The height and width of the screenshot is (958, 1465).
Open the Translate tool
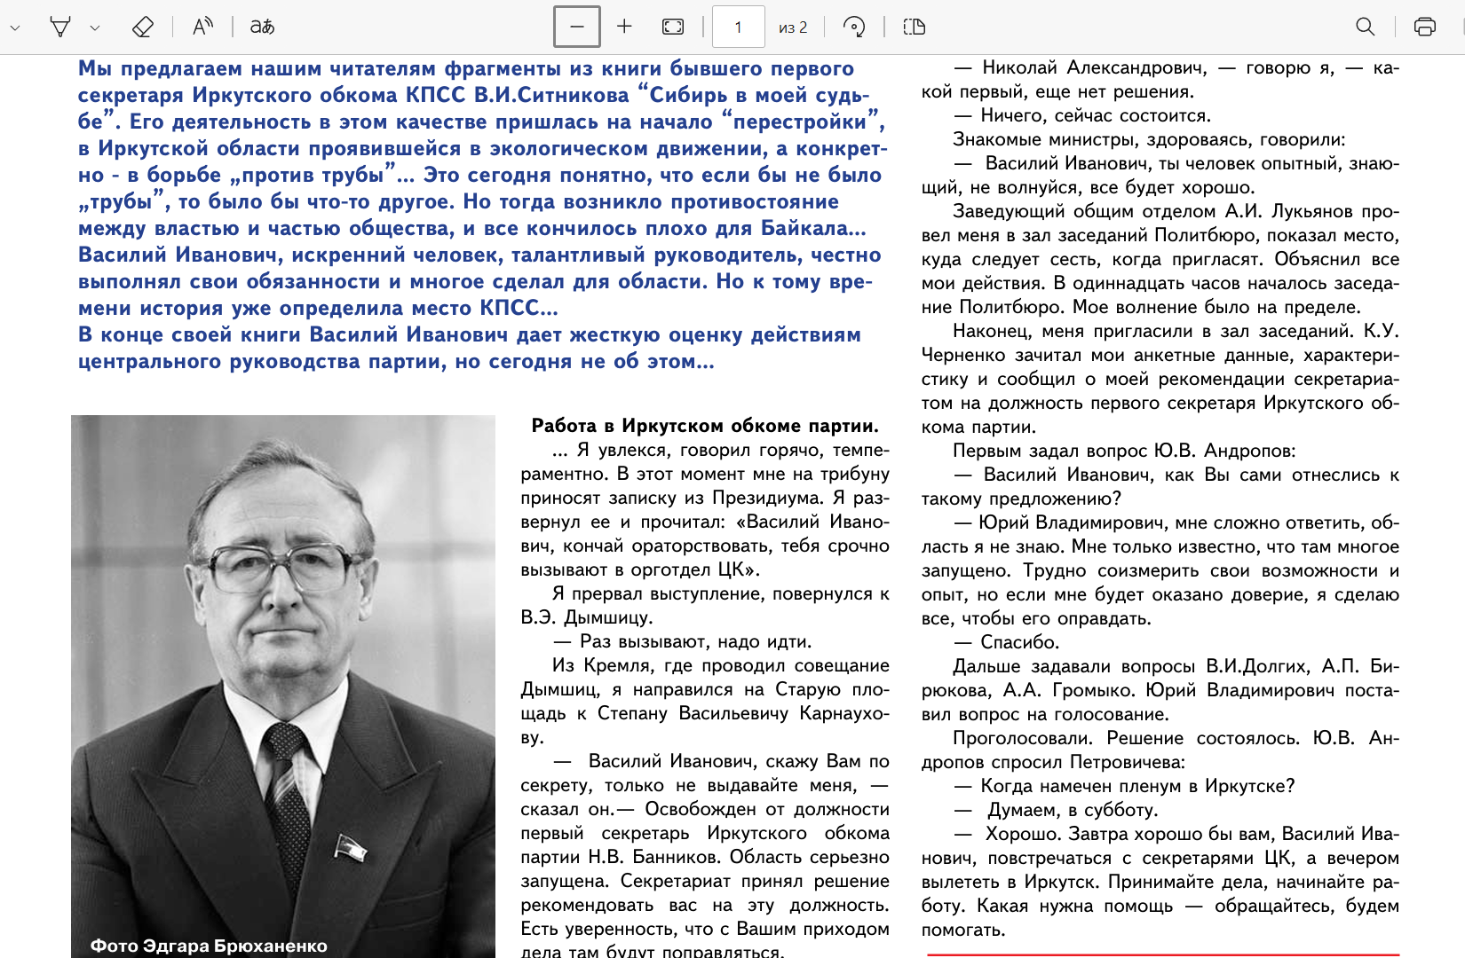click(x=262, y=27)
